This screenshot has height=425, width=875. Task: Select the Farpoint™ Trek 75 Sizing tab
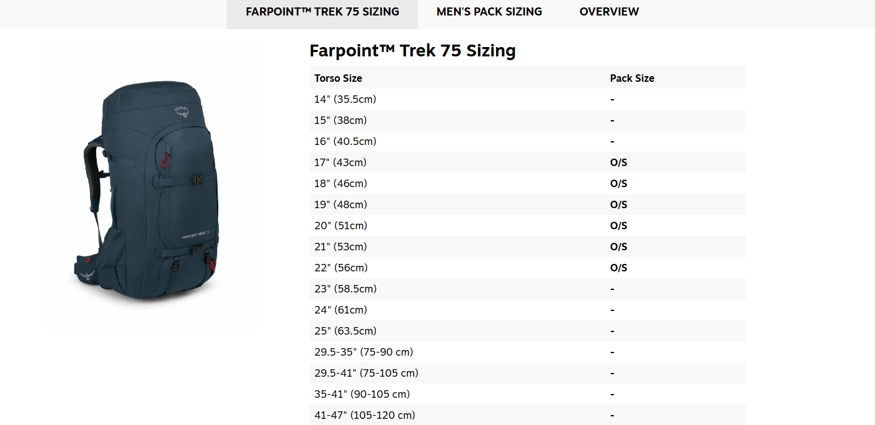(322, 12)
